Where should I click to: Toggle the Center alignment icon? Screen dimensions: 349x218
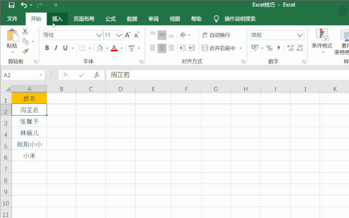[x=162, y=48]
